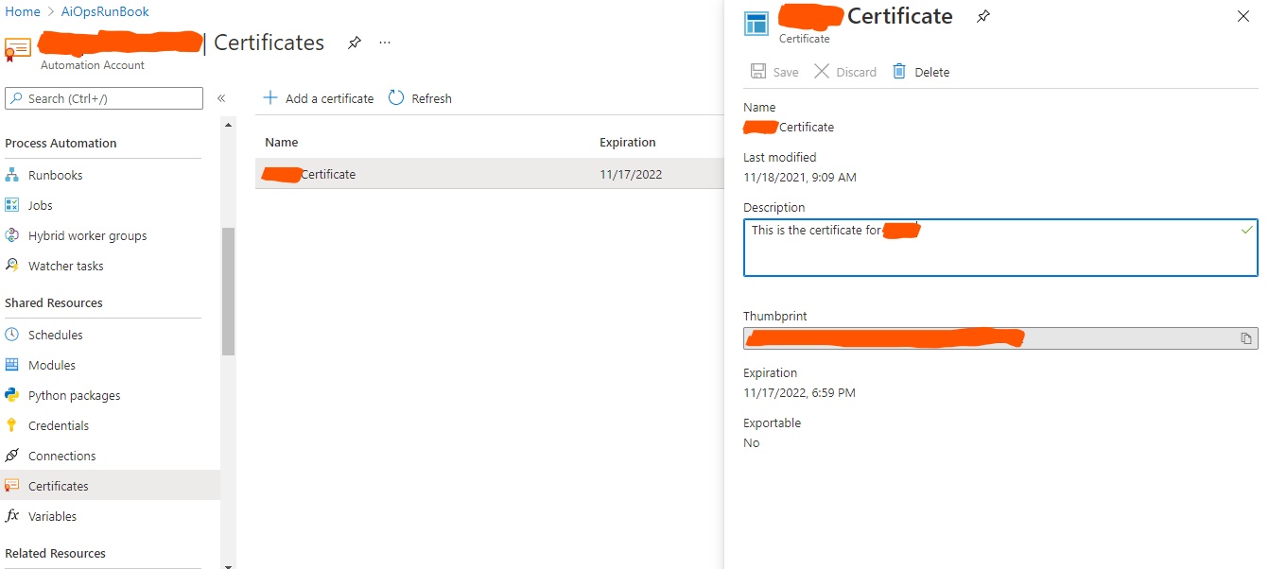Select the Credentials section
The image size is (1269, 569).
tap(59, 425)
